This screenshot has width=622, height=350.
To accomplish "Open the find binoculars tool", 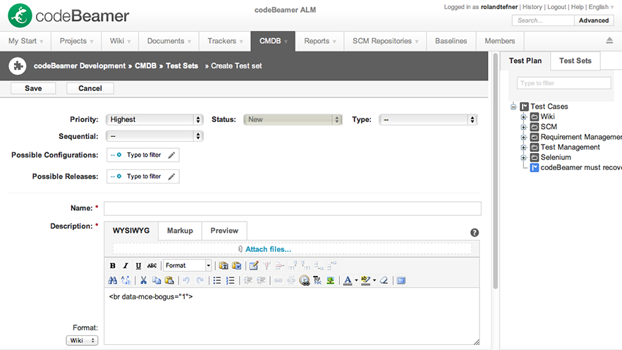I will point(113,281).
